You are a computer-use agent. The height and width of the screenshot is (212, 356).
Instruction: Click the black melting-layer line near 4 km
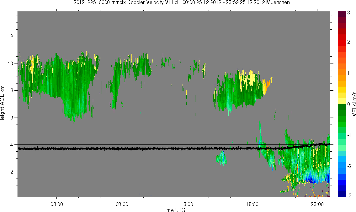pos(174,149)
